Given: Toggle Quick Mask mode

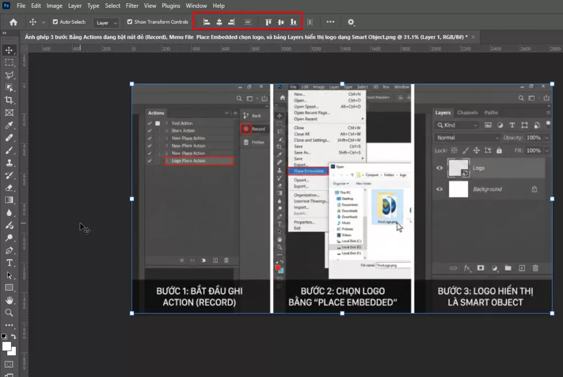Looking at the screenshot, I should tap(9, 364).
